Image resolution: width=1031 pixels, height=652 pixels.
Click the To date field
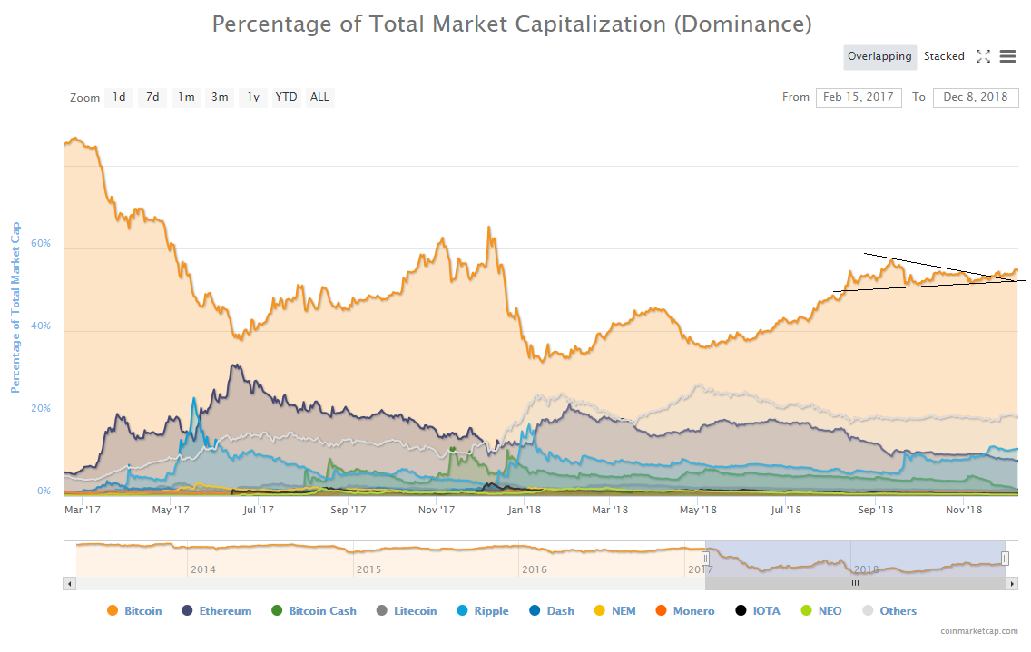976,97
